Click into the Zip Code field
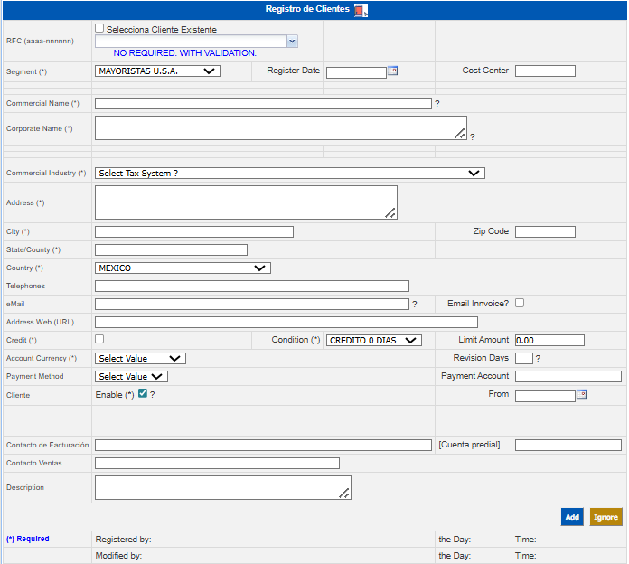The height and width of the screenshot is (564, 629). click(x=545, y=232)
